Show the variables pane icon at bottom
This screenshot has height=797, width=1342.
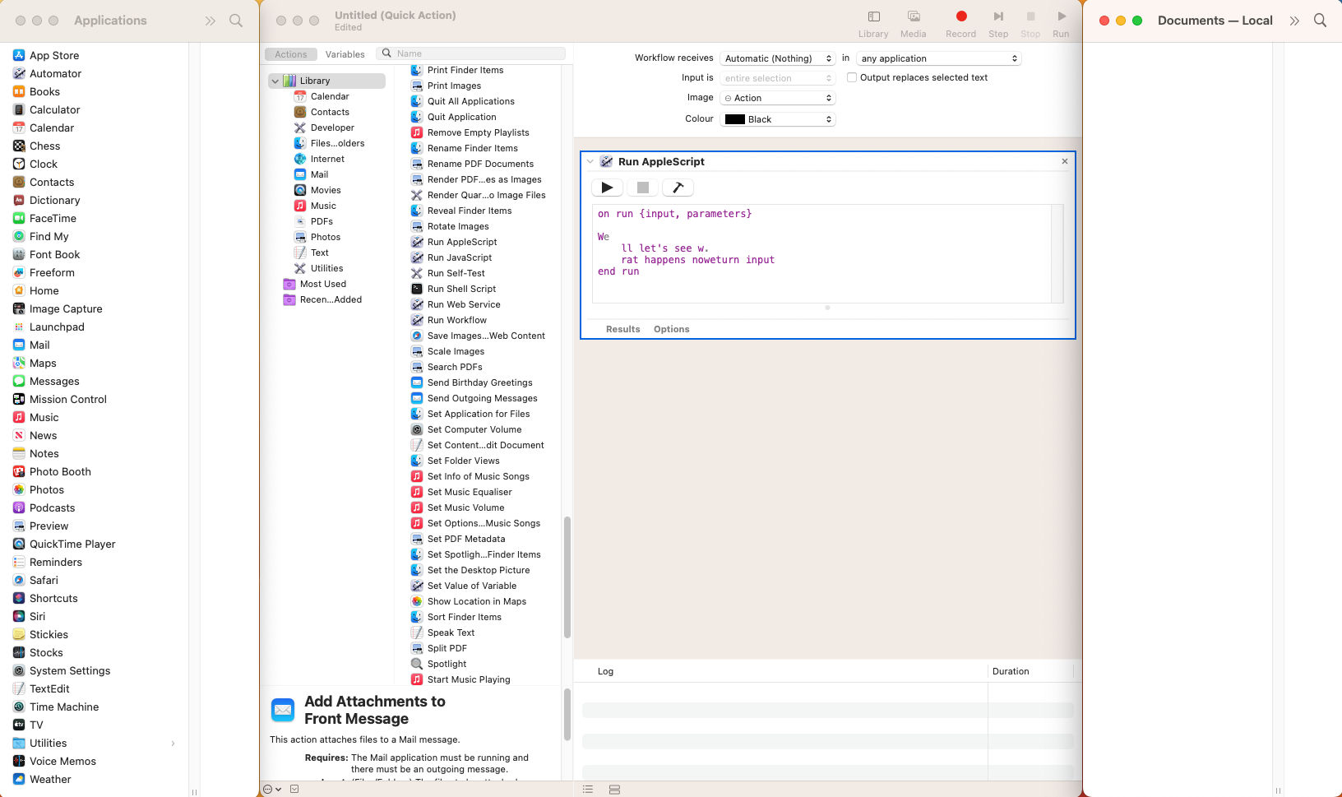pos(614,790)
